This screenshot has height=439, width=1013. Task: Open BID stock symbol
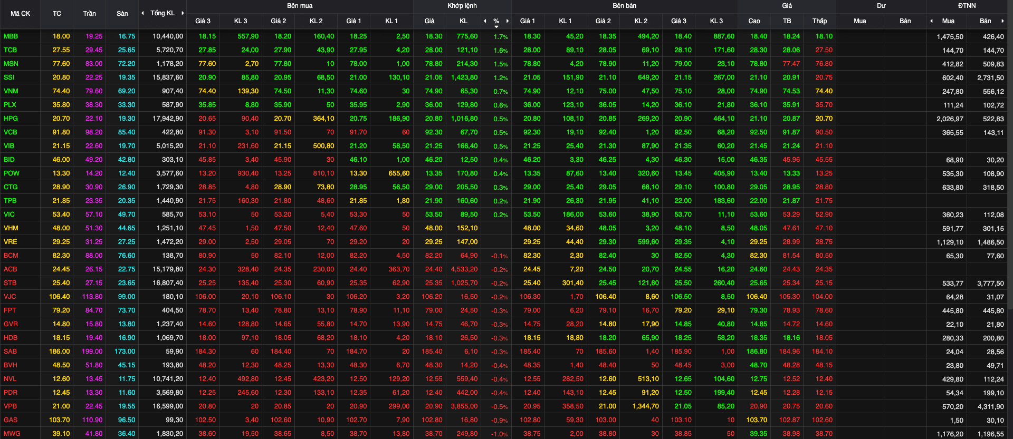(9, 160)
